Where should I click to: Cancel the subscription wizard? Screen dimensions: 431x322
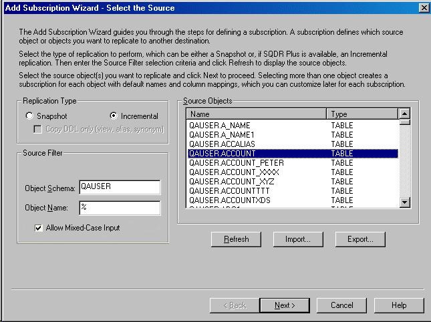click(341, 305)
